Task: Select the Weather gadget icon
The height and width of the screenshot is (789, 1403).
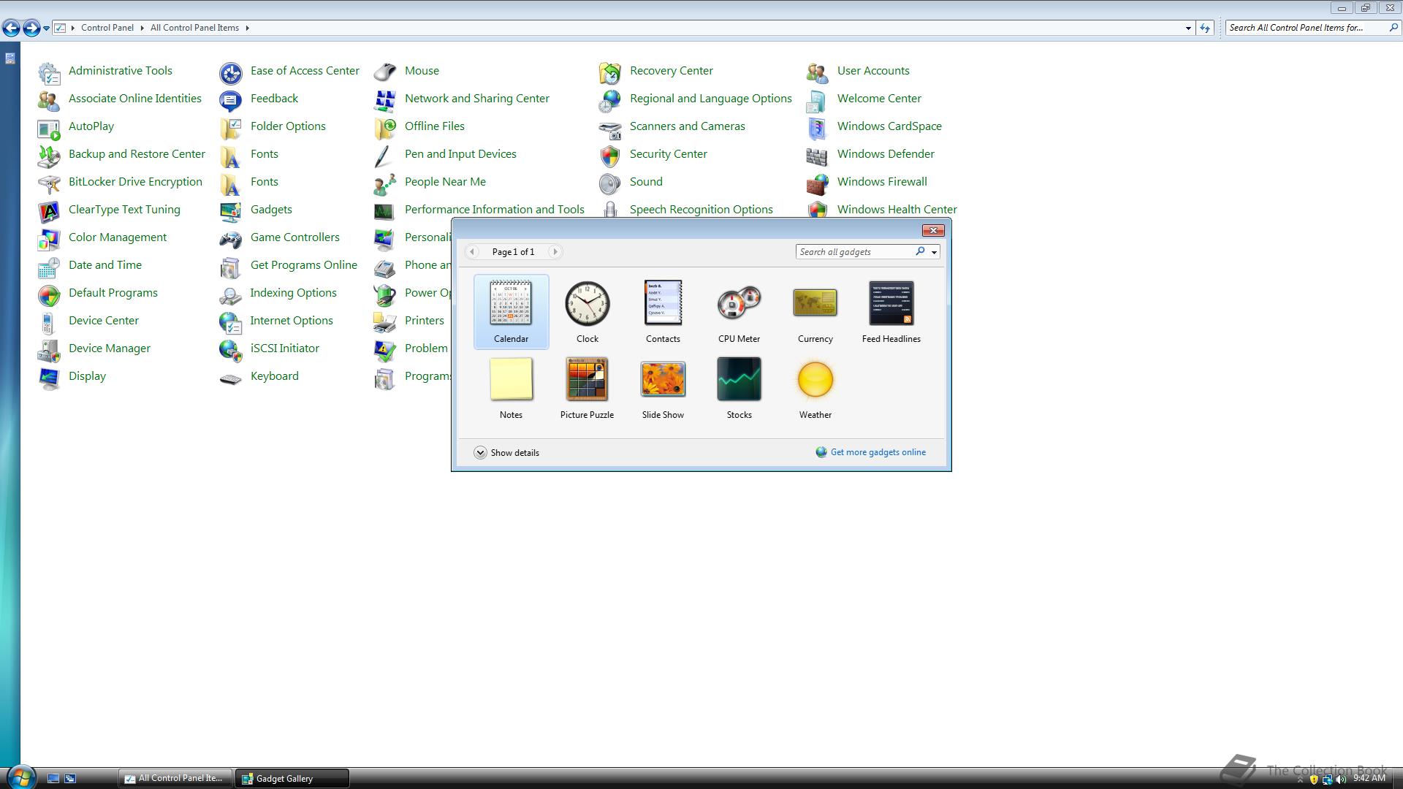Action: (815, 379)
